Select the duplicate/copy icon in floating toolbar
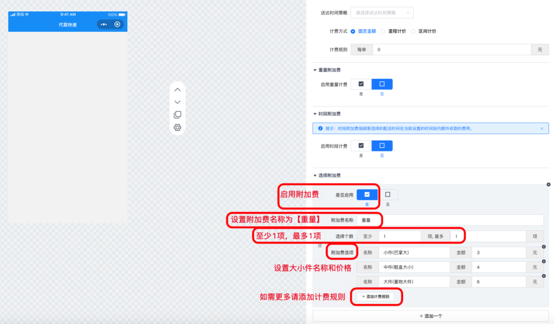This screenshot has width=554, height=324. point(177,114)
